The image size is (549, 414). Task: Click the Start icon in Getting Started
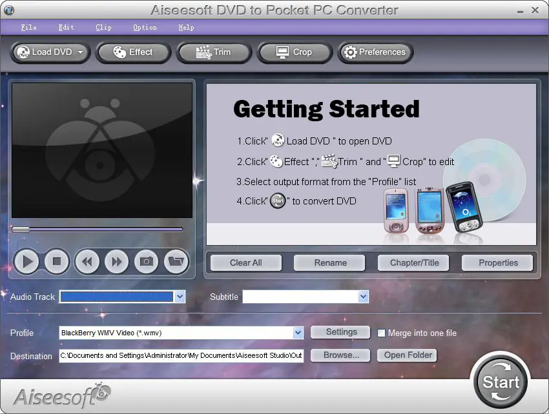coord(278,201)
